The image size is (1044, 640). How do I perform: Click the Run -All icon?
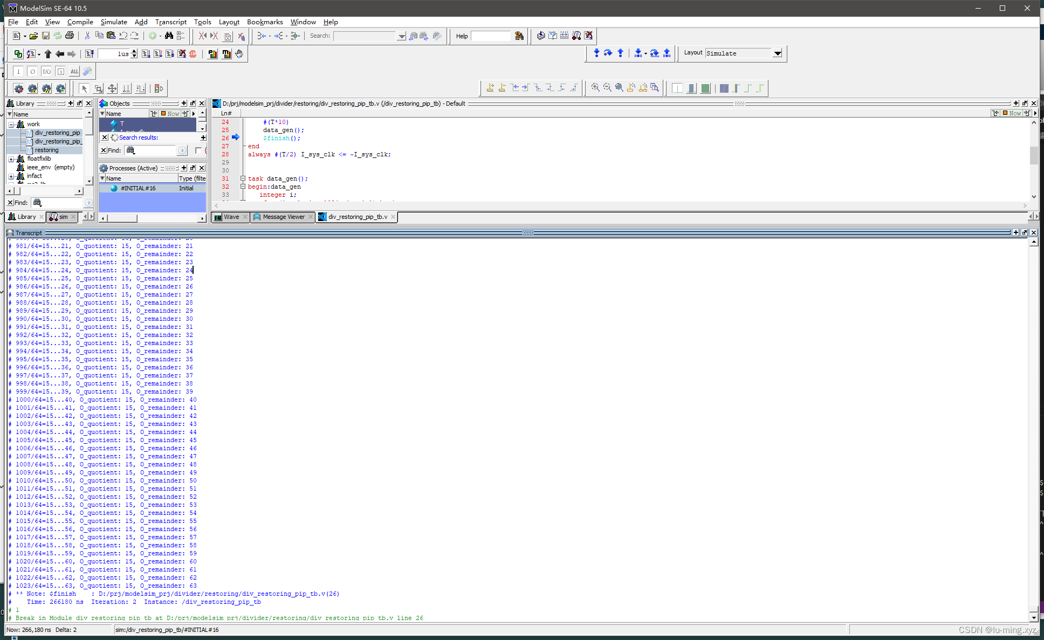(x=170, y=54)
